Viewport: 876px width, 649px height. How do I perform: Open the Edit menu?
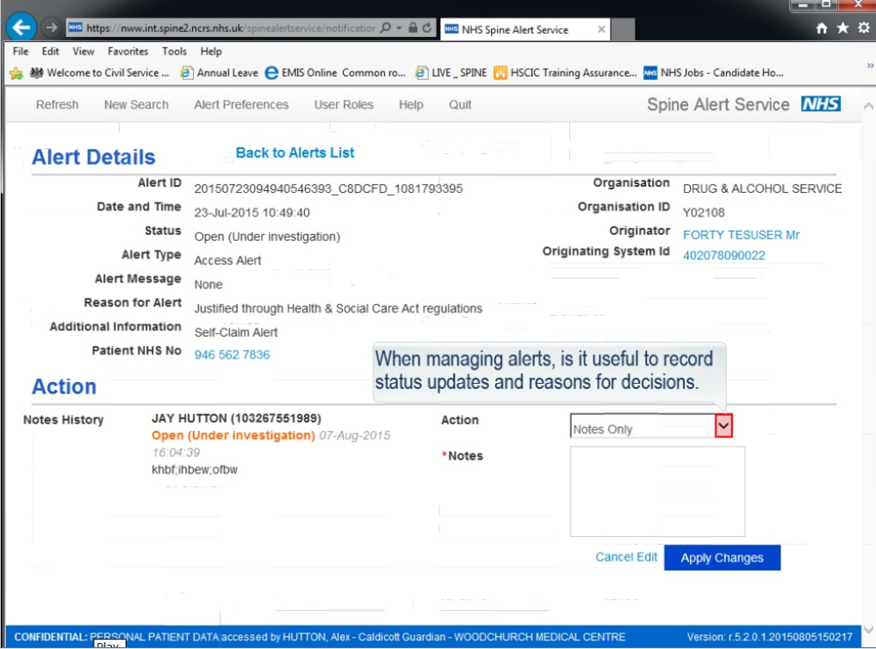[x=50, y=52]
